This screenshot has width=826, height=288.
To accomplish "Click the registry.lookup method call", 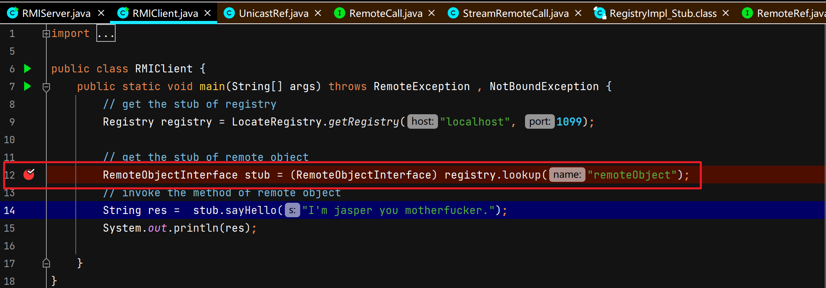I will tap(492, 175).
